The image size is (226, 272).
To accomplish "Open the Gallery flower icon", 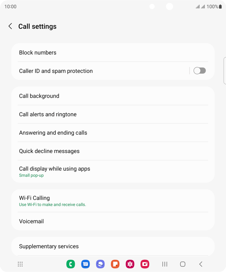I will (x=130, y=264).
